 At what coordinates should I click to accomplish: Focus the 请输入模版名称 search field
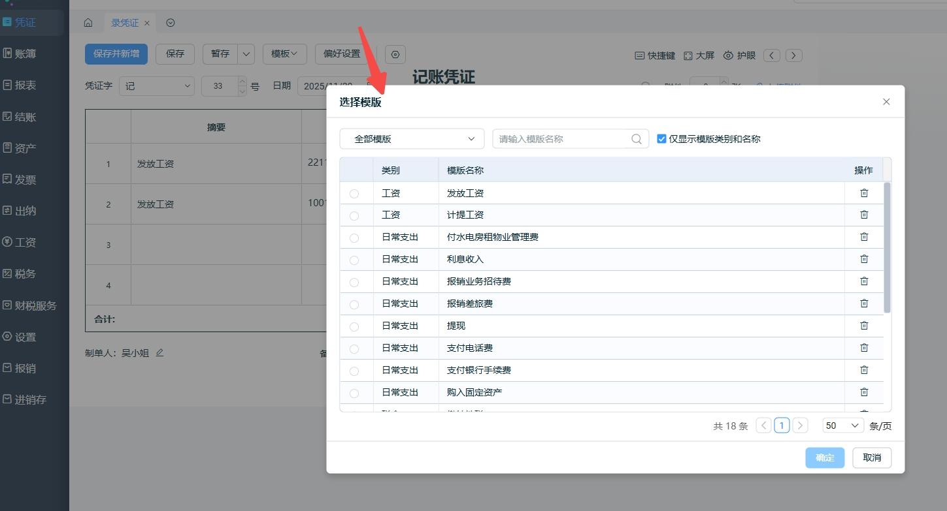point(563,139)
